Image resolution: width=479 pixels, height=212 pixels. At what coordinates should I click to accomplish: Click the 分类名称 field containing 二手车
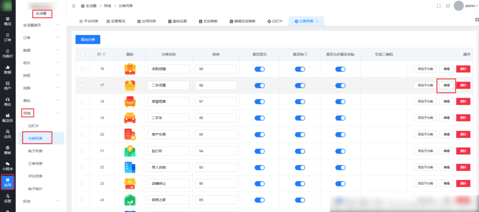coord(168,118)
